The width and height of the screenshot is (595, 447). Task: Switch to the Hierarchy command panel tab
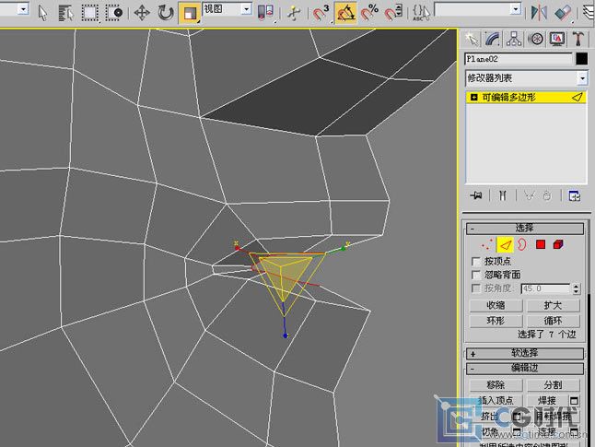[x=514, y=39]
